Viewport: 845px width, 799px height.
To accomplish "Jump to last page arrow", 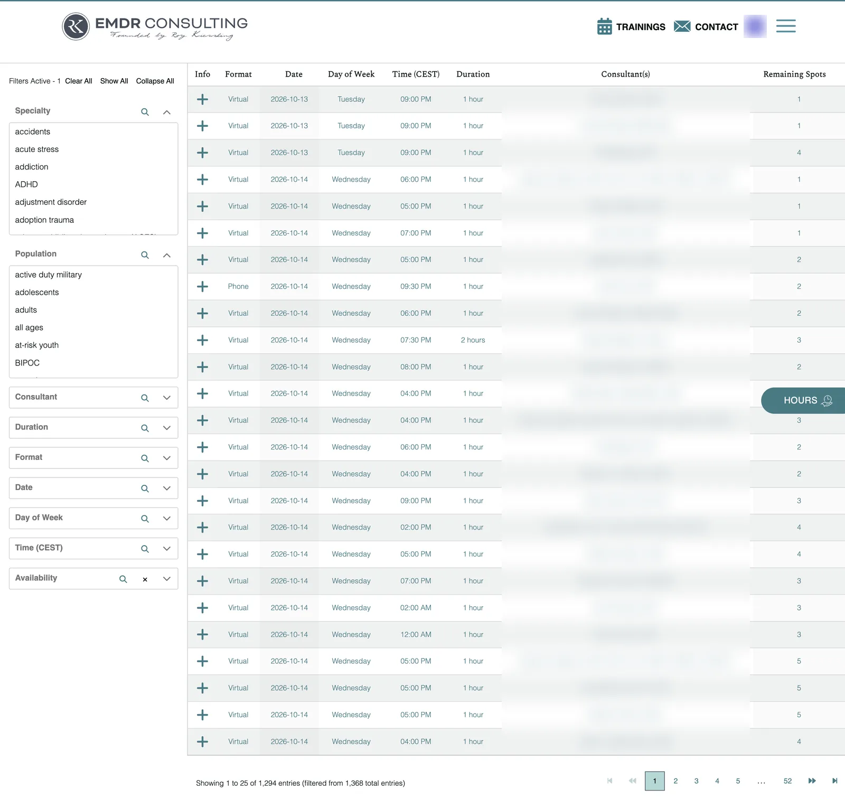I will point(834,781).
